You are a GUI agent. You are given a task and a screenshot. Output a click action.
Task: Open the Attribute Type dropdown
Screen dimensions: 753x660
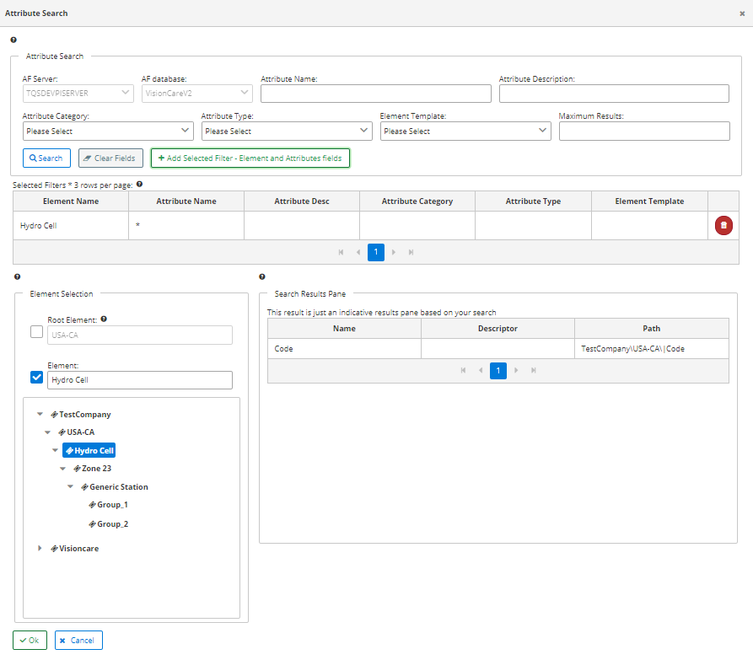pyautogui.click(x=287, y=131)
